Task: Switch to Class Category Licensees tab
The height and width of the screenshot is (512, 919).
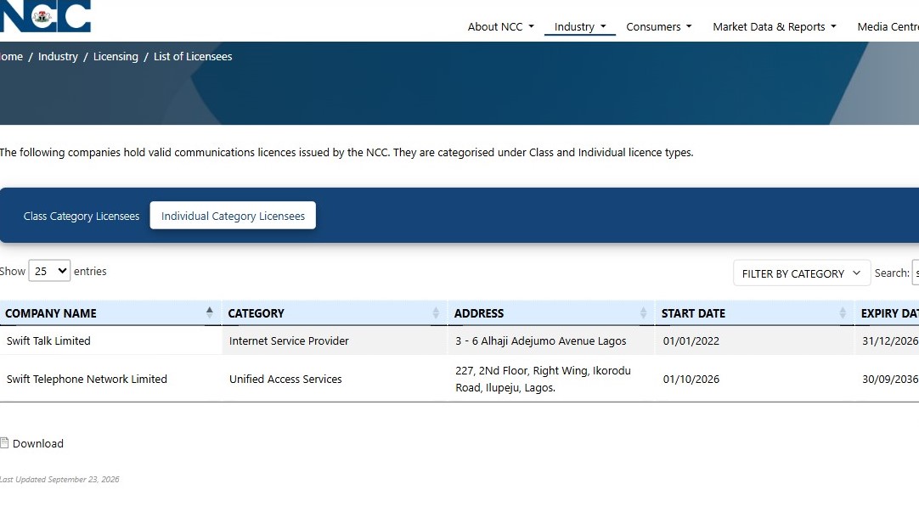Action: coord(82,216)
